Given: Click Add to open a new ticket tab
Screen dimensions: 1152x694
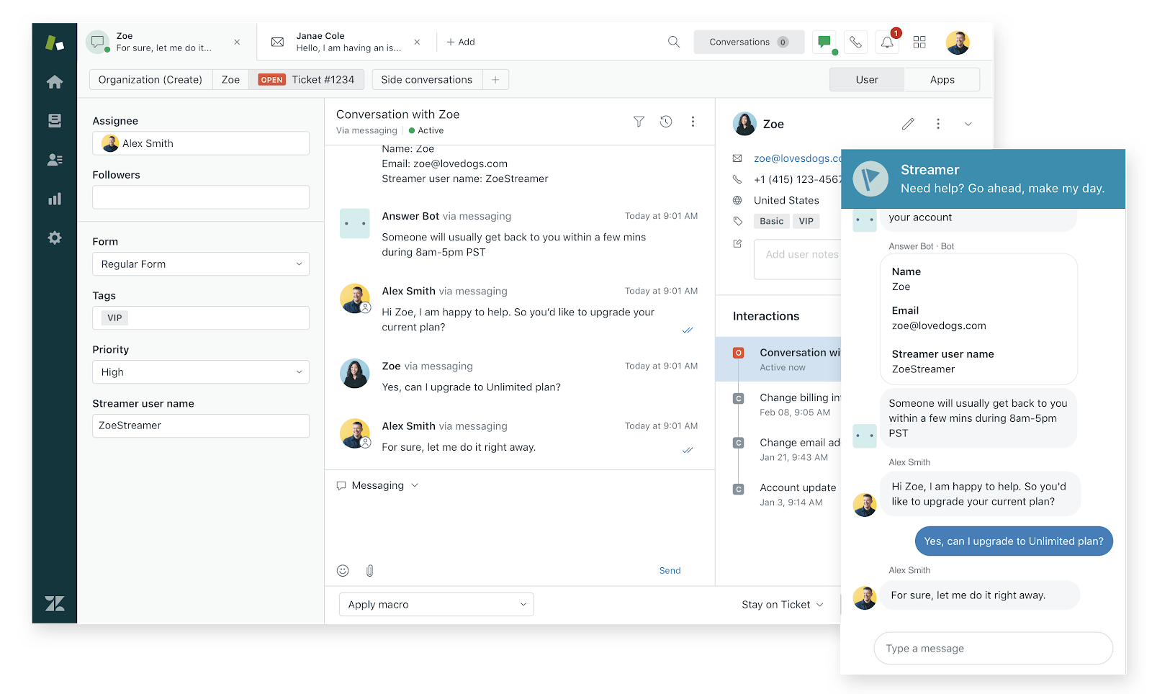Looking at the screenshot, I should coord(460,42).
